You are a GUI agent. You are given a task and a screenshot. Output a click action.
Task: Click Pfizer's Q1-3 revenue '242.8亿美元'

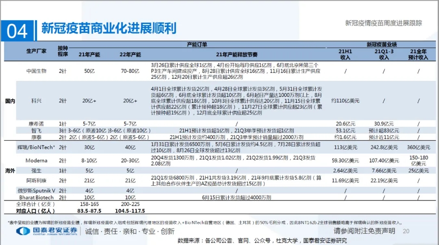(384, 147)
